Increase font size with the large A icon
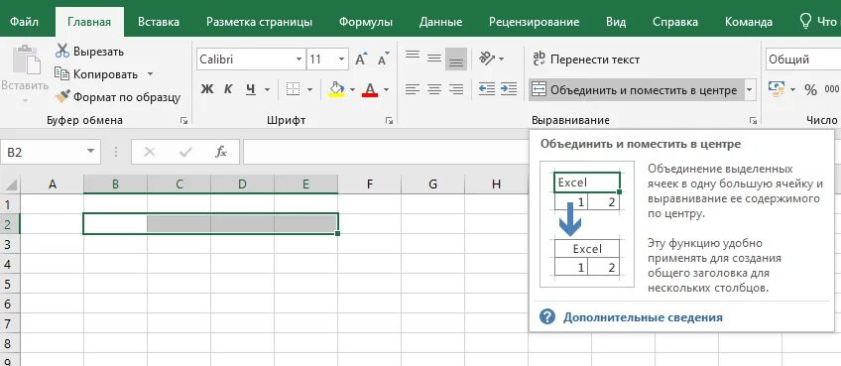Screen dimensions: 841x366 (x=361, y=60)
